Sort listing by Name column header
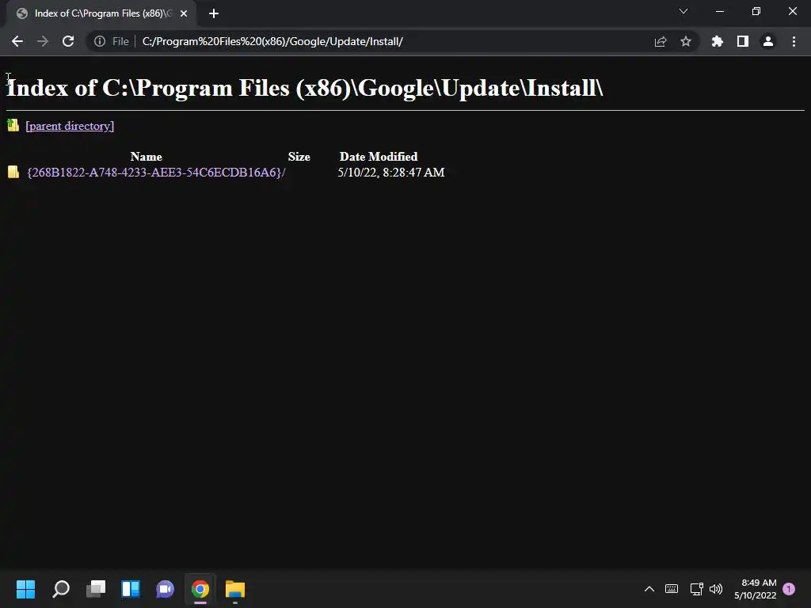The height and width of the screenshot is (608, 811). point(147,157)
